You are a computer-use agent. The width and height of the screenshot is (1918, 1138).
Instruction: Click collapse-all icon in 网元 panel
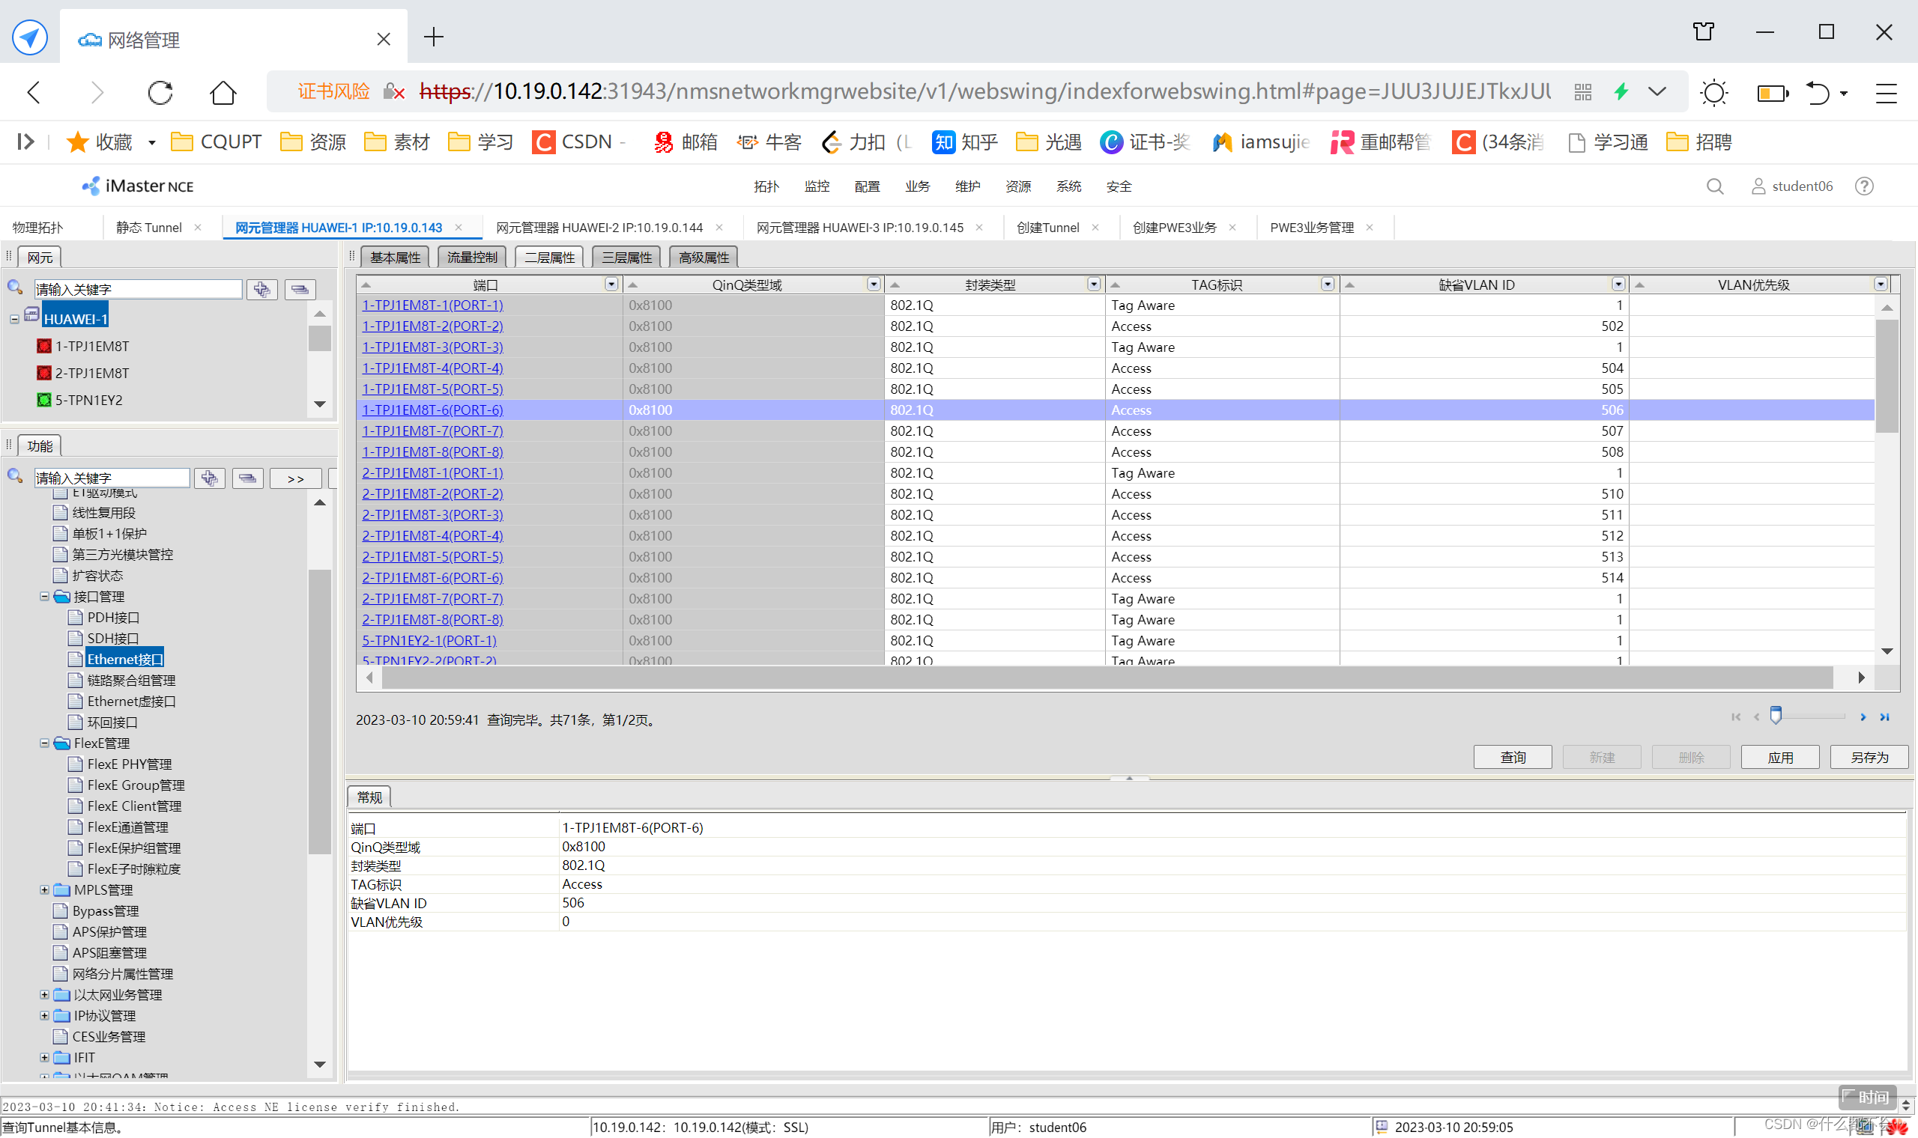tap(300, 289)
